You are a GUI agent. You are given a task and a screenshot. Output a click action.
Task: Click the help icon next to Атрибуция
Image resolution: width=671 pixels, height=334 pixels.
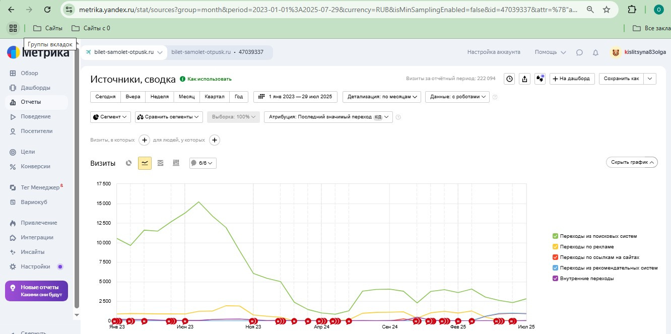(x=398, y=117)
